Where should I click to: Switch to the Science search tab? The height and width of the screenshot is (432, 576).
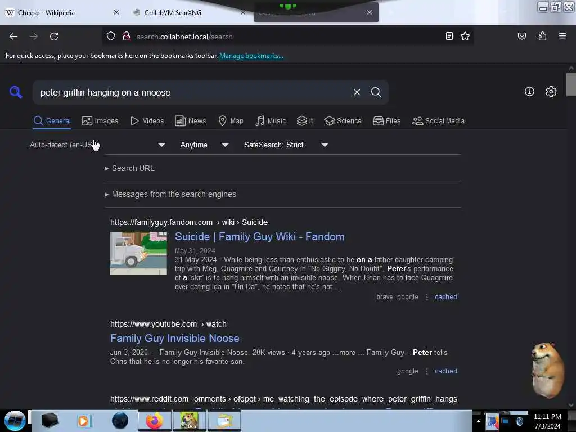click(343, 121)
